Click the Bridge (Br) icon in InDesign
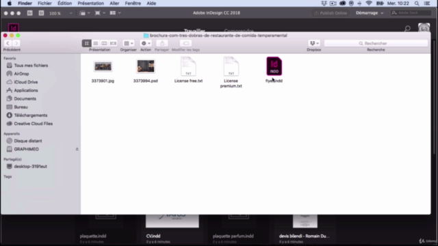438x246 pixels. point(29,13)
